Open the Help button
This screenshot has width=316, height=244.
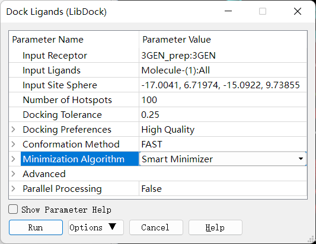coord(215,227)
